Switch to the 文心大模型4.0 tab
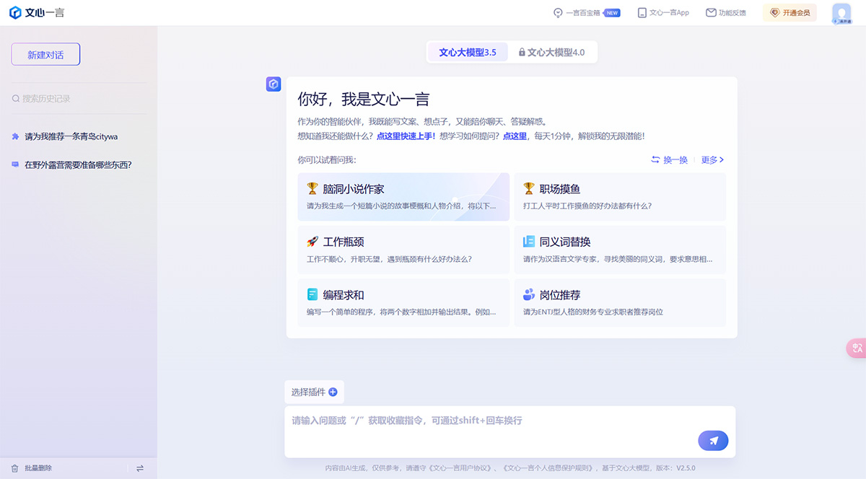 (553, 51)
